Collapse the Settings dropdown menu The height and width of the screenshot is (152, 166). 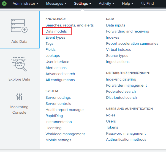click(x=83, y=4)
